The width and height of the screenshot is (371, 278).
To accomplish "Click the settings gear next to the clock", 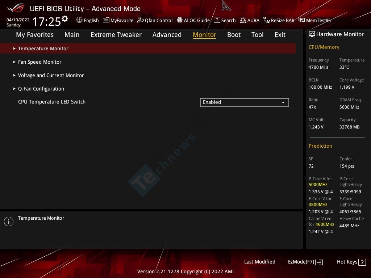I will (x=64, y=18).
